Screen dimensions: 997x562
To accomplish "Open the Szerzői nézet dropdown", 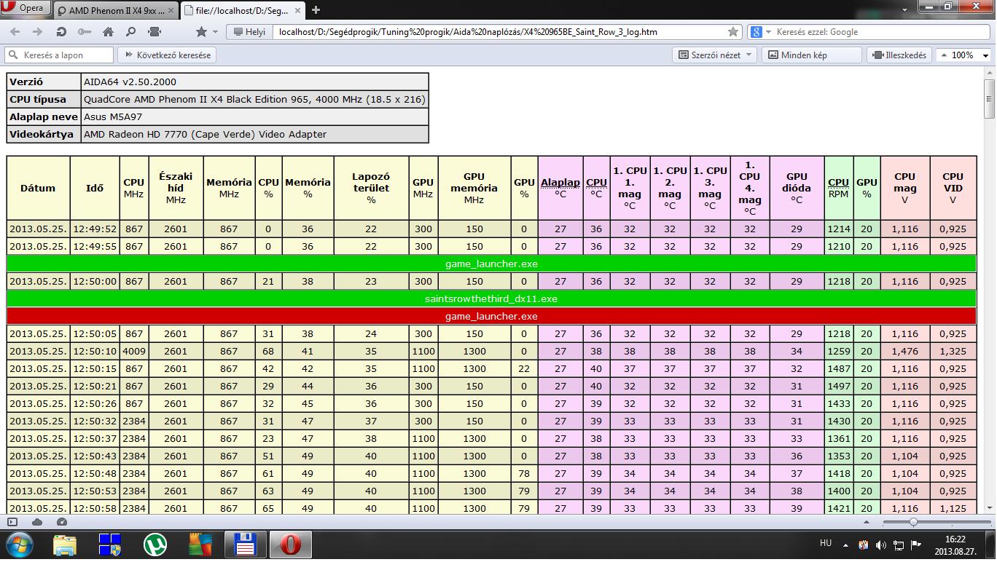I will point(716,55).
